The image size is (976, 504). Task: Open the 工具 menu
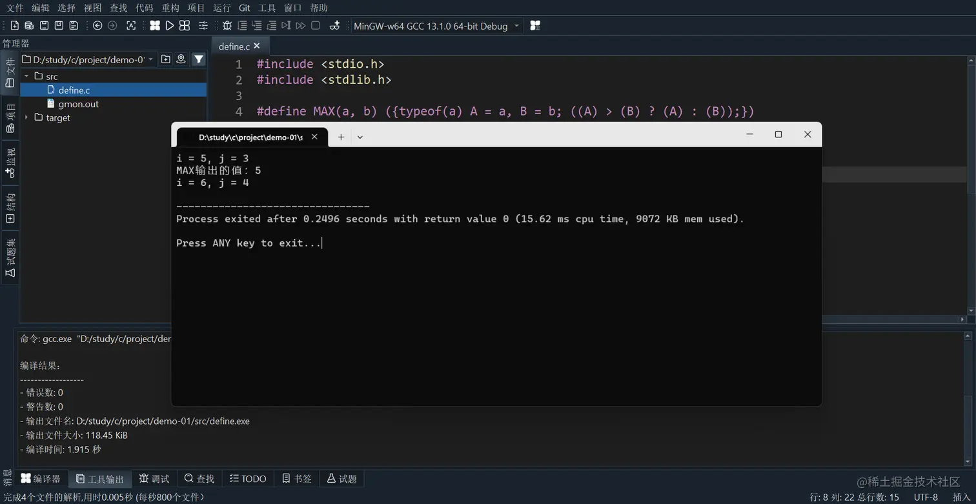[267, 8]
